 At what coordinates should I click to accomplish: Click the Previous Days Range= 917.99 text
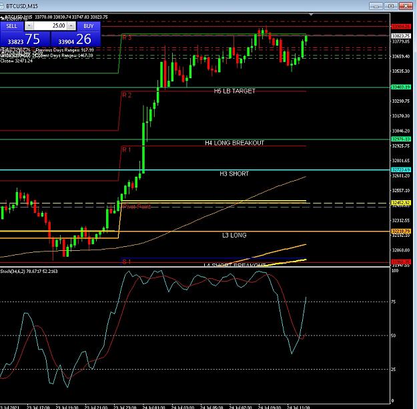(x=65, y=50)
